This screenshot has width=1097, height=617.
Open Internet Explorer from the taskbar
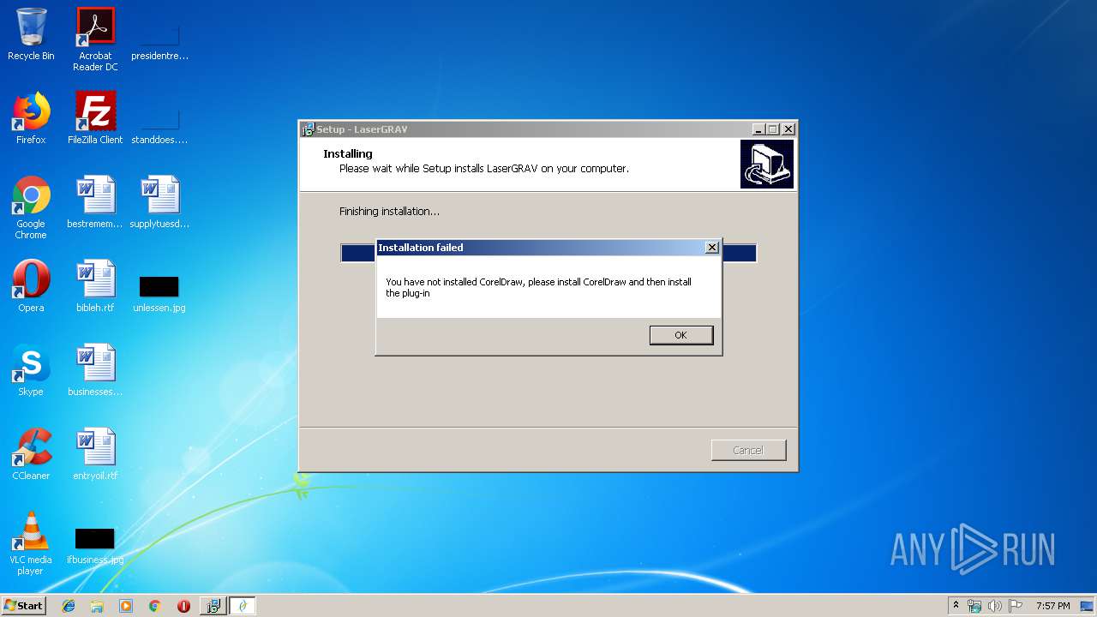click(x=69, y=606)
